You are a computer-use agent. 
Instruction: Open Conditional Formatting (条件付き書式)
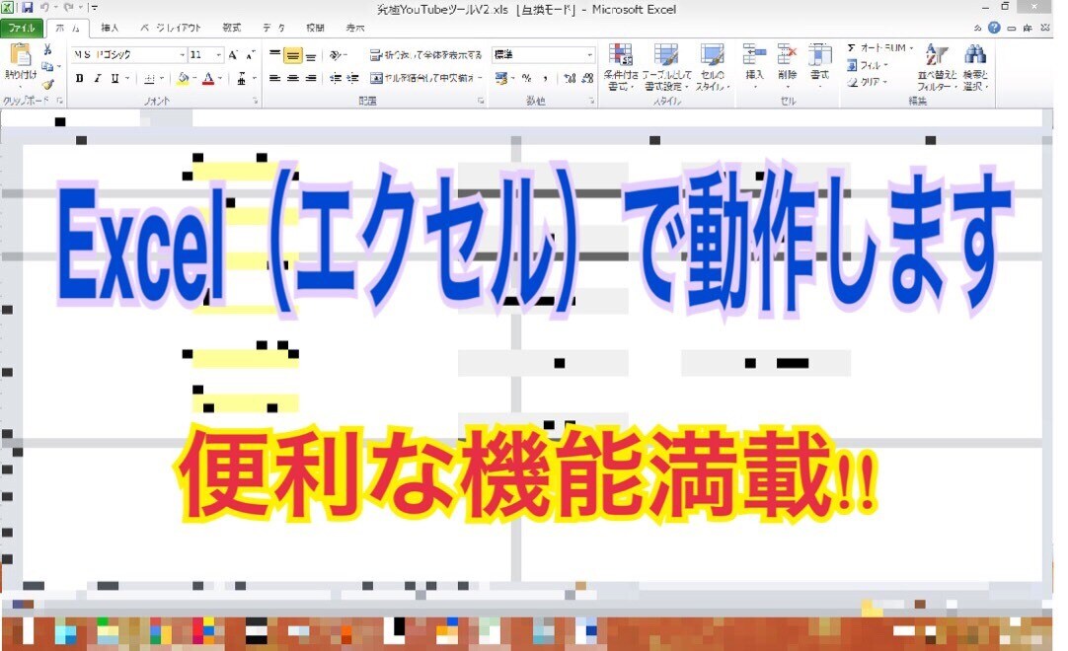[621, 67]
